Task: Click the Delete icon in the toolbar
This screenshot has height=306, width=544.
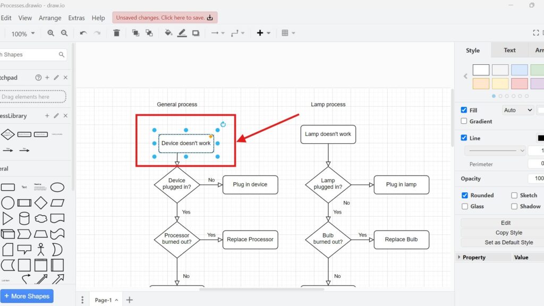Action: (x=117, y=32)
